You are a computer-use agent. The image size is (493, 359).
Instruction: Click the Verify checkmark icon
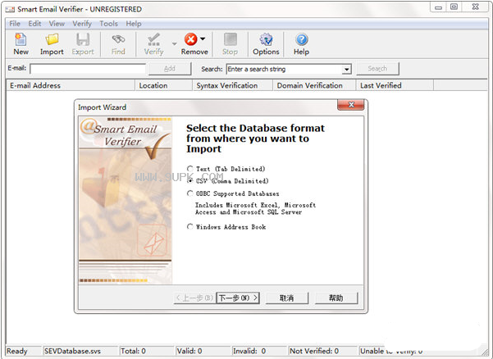(153, 39)
